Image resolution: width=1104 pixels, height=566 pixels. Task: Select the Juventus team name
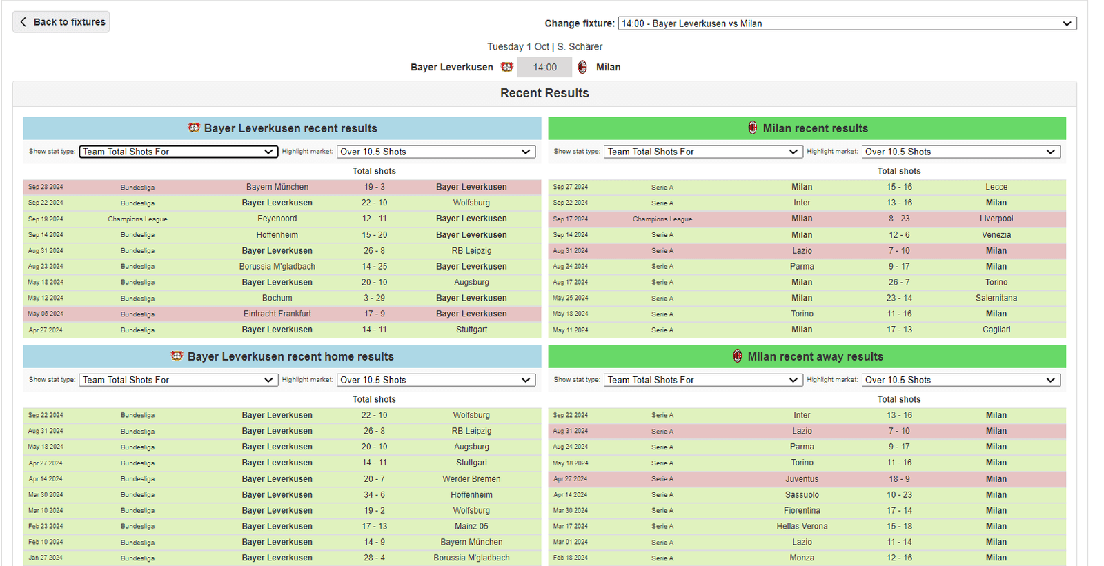(x=802, y=478)
